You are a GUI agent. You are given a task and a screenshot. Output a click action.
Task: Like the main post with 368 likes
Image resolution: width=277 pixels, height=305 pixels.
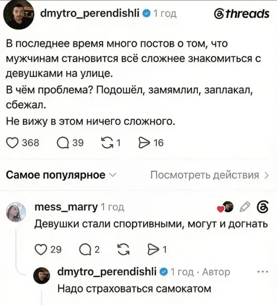pyautogui.click(x=12, y=143)
